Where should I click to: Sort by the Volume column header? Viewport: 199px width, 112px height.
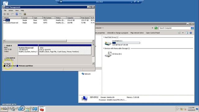click(12, 18)
